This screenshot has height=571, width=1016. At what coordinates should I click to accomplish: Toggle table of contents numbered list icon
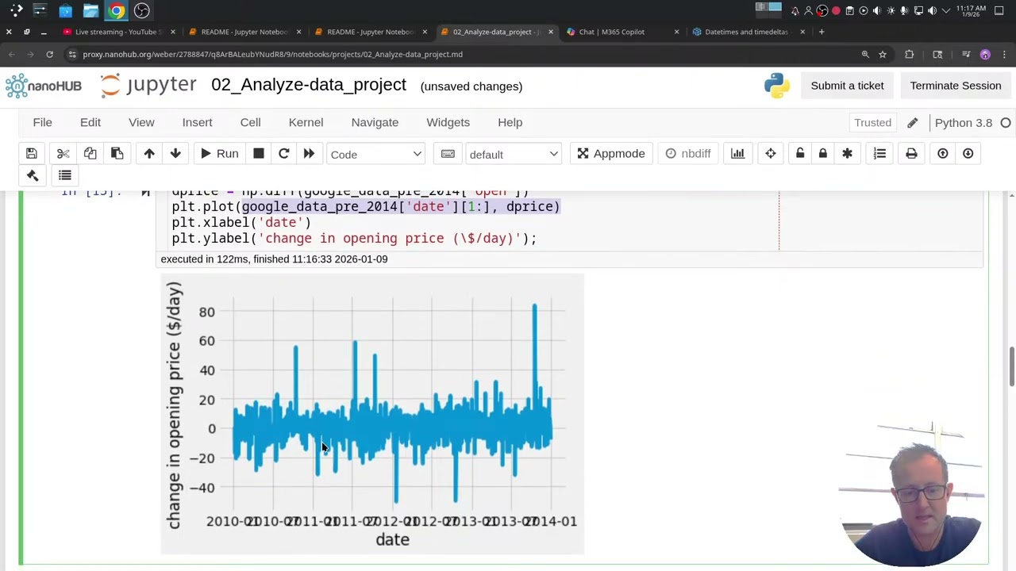879,154
